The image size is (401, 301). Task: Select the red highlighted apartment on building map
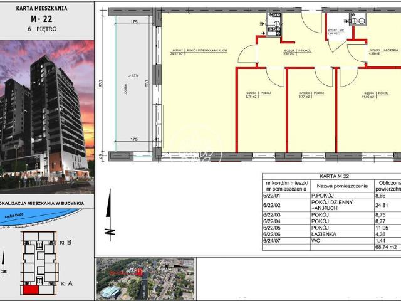pos(31,290)
